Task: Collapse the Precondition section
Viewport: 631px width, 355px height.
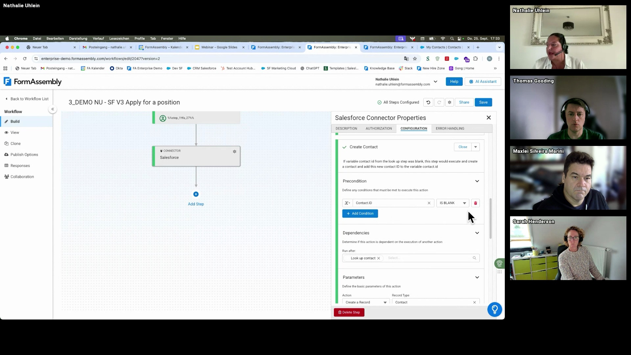Action: pos(477,181)
